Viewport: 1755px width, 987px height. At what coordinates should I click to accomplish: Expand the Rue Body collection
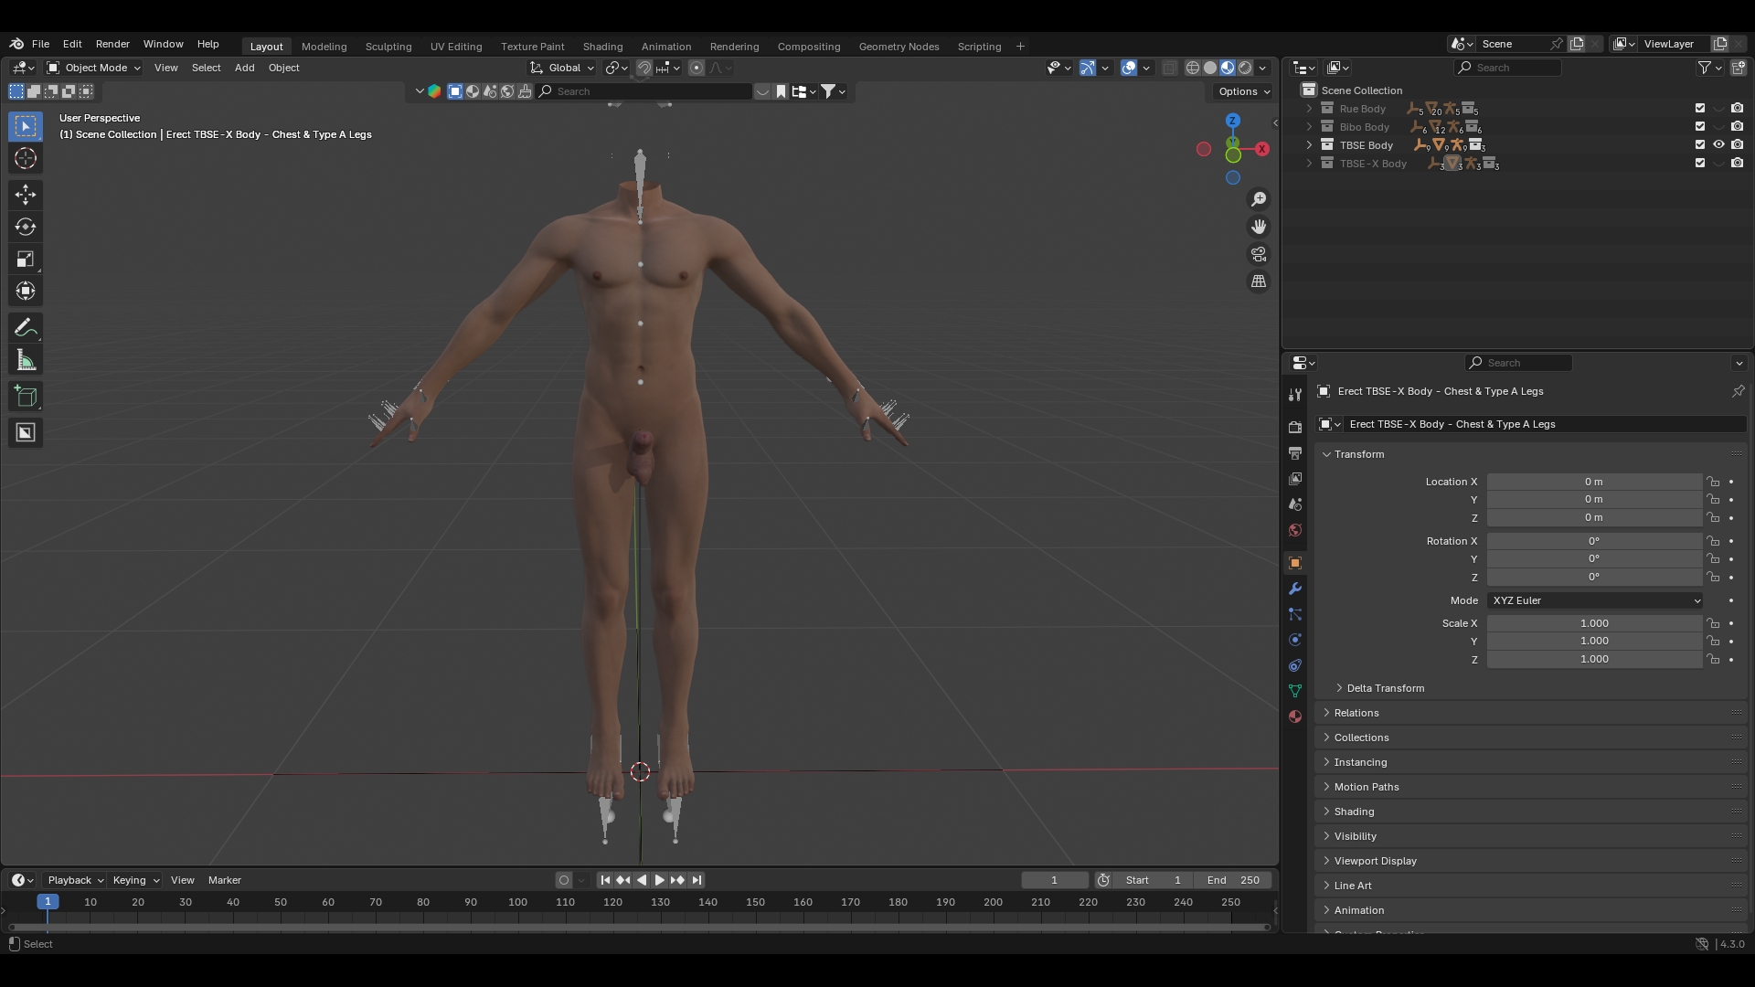coord(1309,109)
